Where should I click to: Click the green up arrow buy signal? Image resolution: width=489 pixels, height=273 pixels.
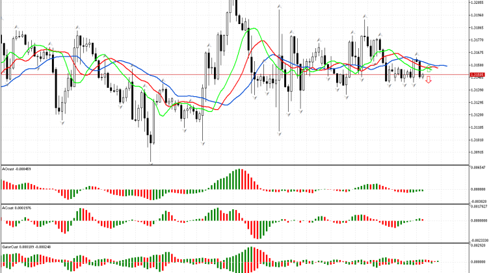pyautogui.click(x=429, y=69)
